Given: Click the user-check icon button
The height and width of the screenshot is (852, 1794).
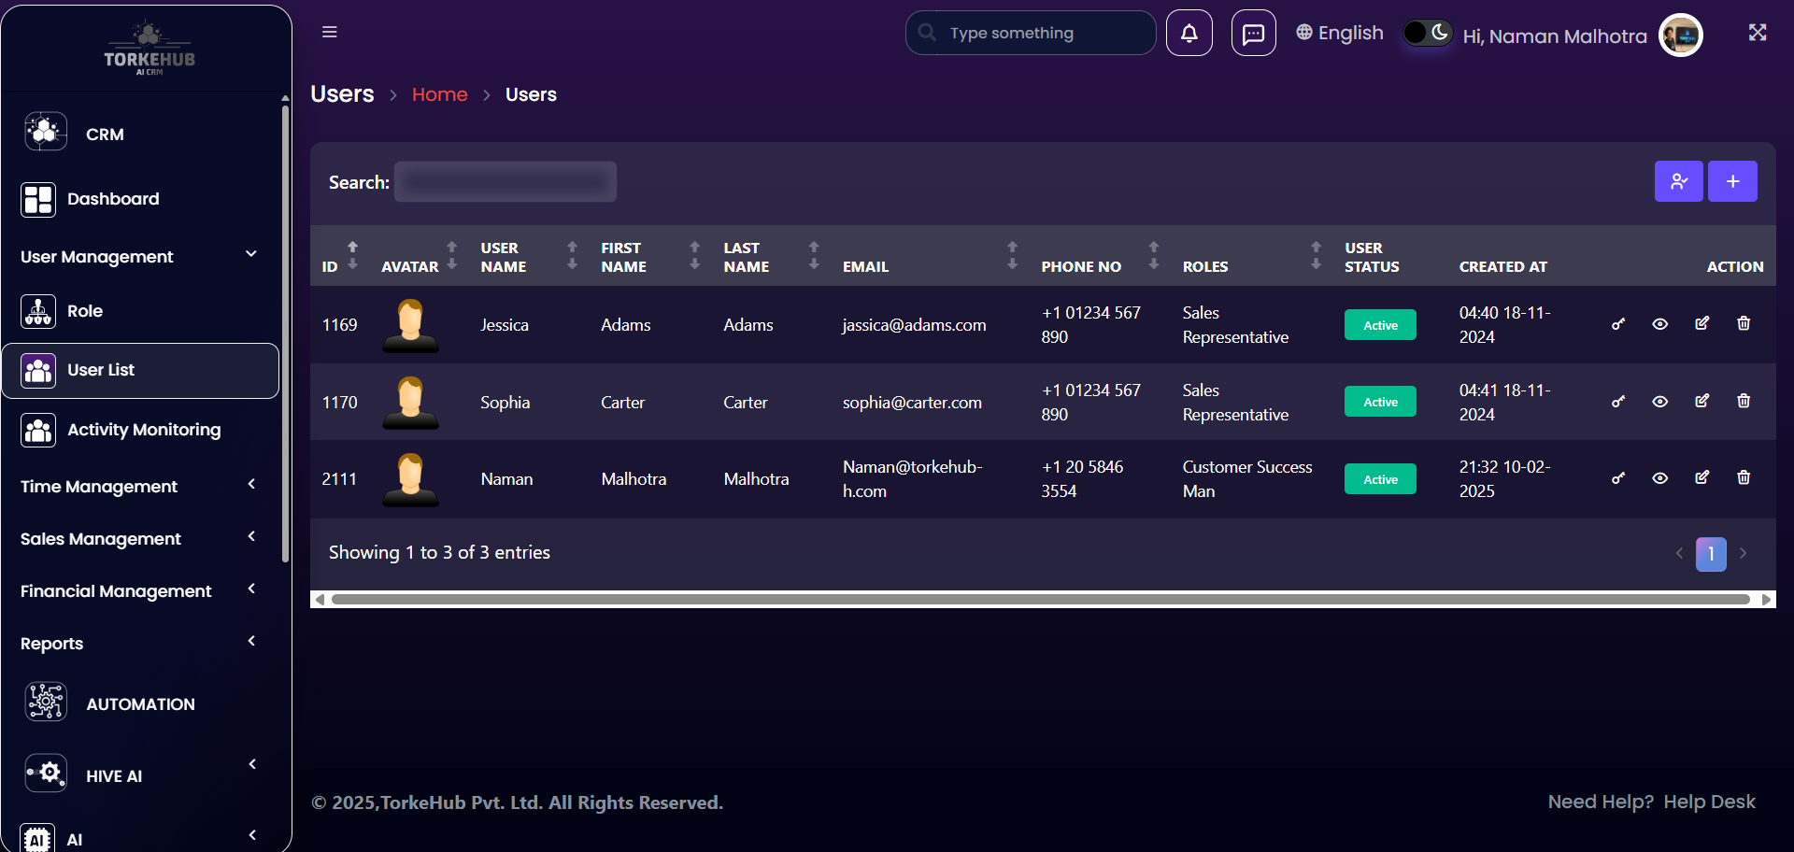Looking at the screenshot, I should [x=1678, y=181].
